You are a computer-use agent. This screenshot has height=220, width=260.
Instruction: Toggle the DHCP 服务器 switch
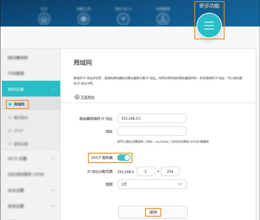(123, 158)
